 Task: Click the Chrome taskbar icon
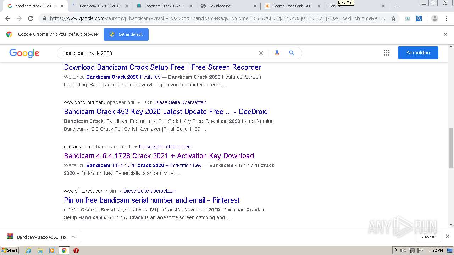tap(64, 250)
